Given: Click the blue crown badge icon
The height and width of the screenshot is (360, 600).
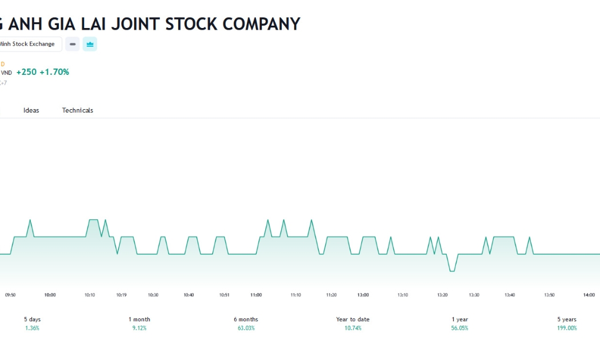Looking at the screenshot, I should (90, 44).
